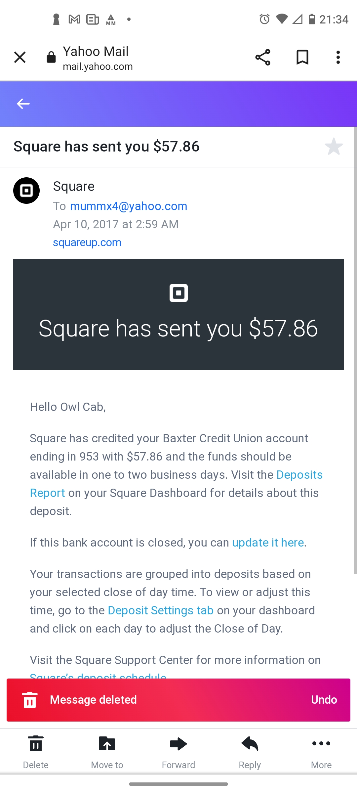Open the Deposit Settings tab link
357x794 pixels.
161,610
